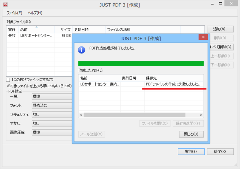Select the LBサポートセンター案内 row in created PDF list
This screenshot has width=240, height=169.
click(x=141, y=84)
